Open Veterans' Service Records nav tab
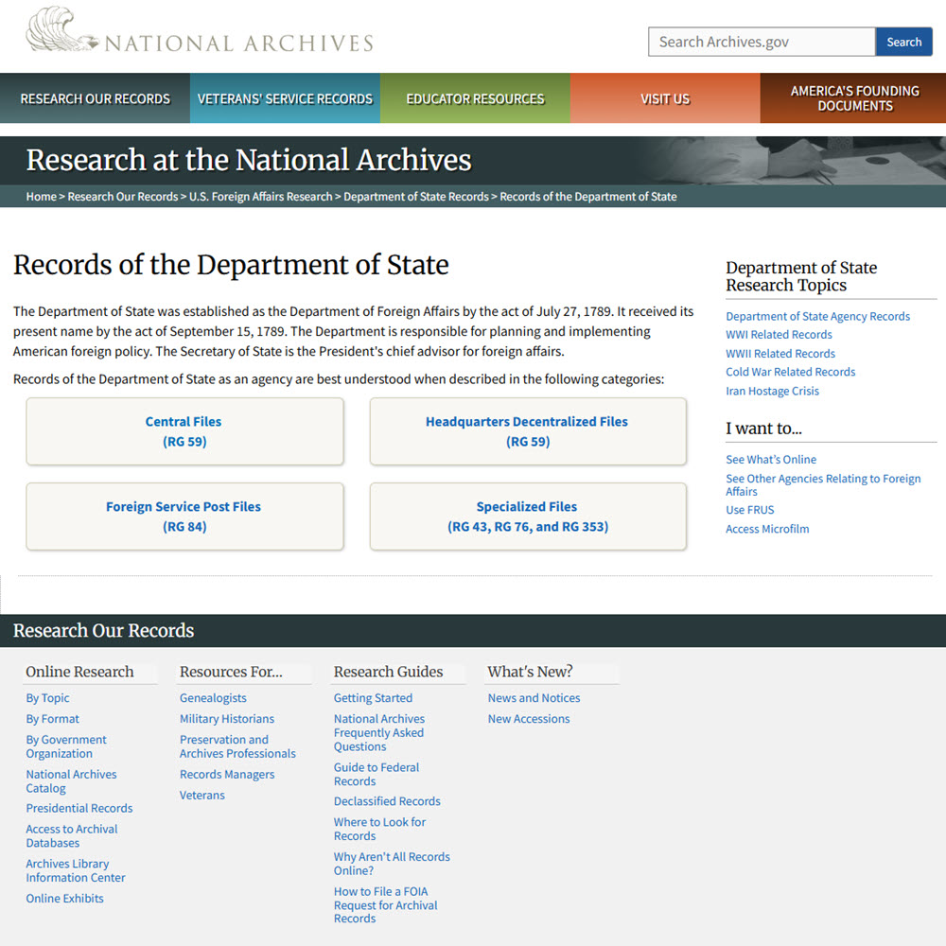Image resolution: width=946 pixels, height=946 pixels. tap(285, 98)
